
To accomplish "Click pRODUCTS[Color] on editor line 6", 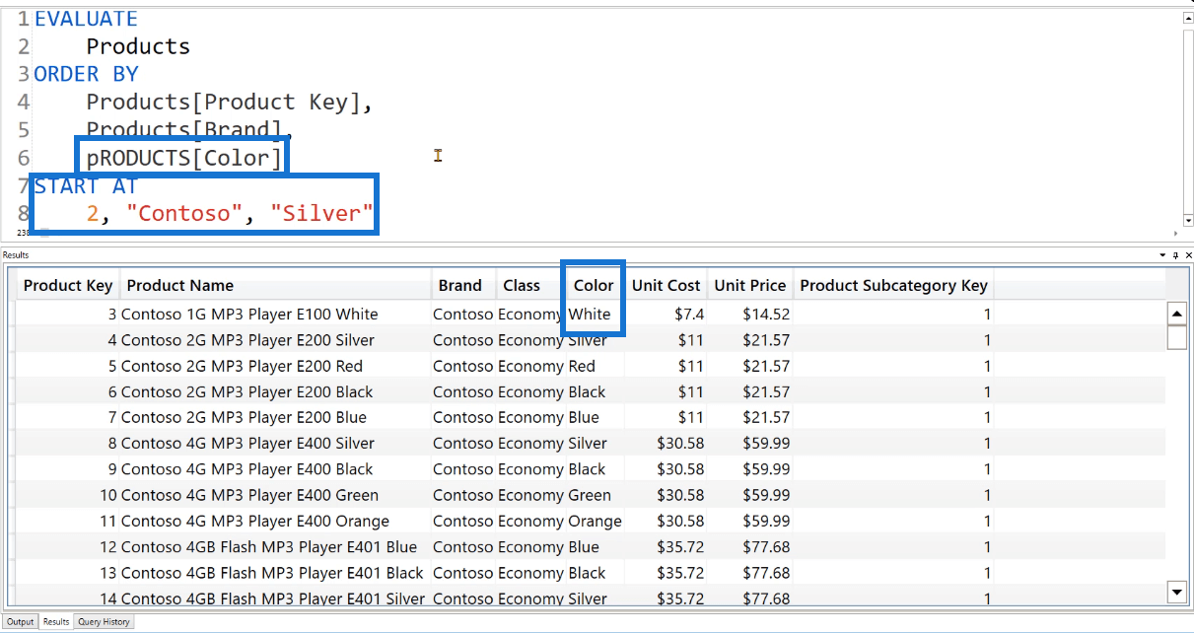I will point(183,158).
